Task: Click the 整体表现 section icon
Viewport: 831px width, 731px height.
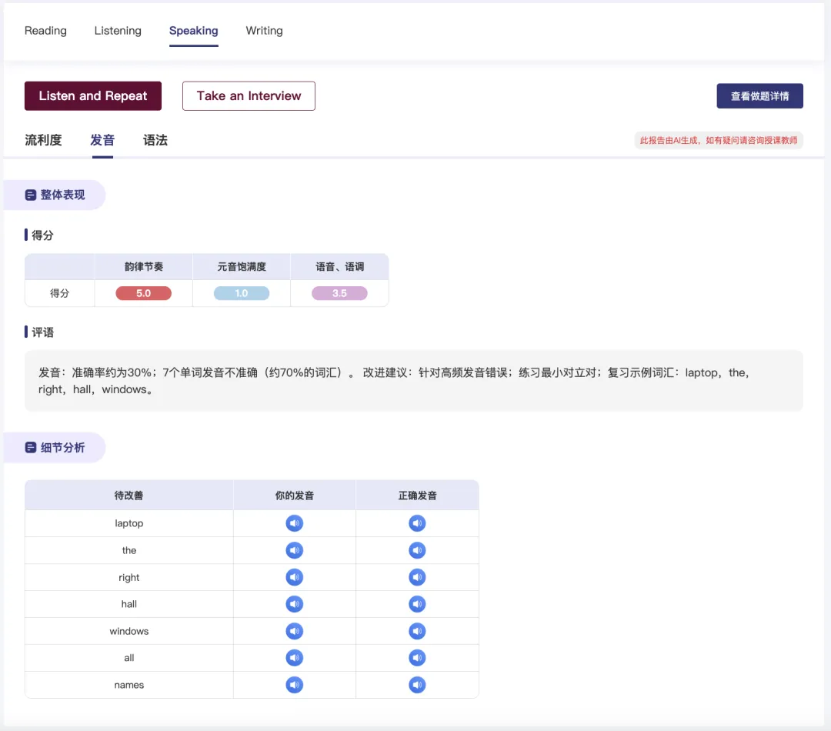Action: coord(31,195)
